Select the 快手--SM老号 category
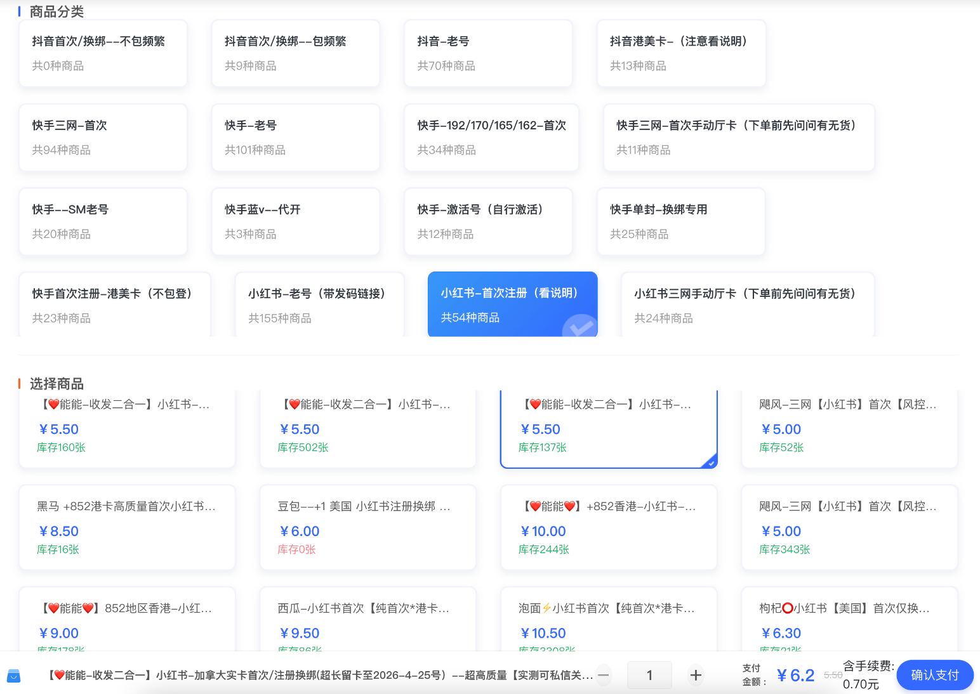Viewport: 980px width, 694px height. (103, 221)
